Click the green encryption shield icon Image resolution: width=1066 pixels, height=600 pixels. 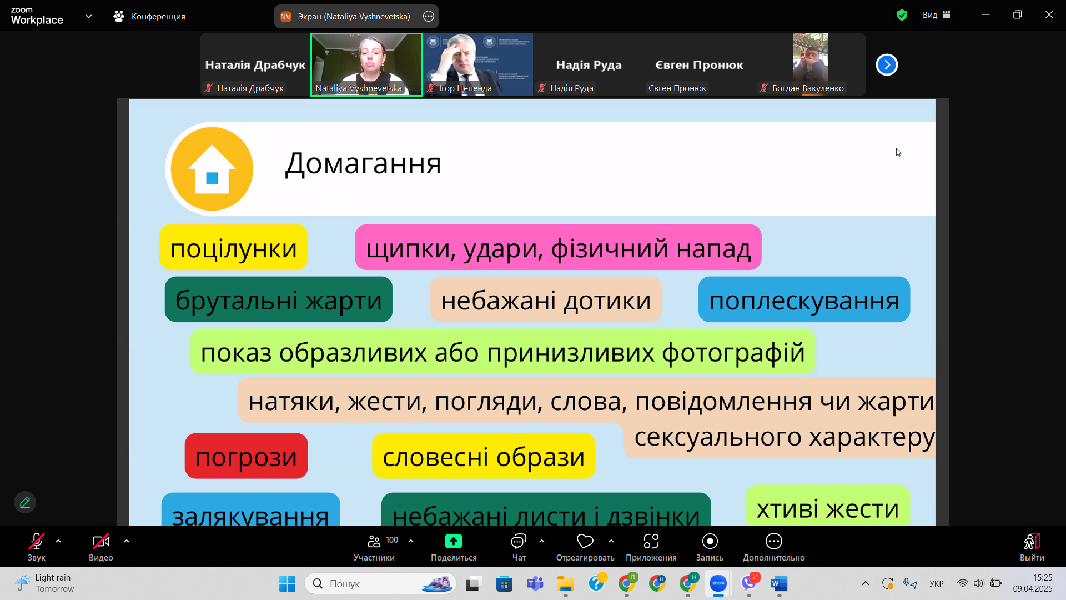902,15
